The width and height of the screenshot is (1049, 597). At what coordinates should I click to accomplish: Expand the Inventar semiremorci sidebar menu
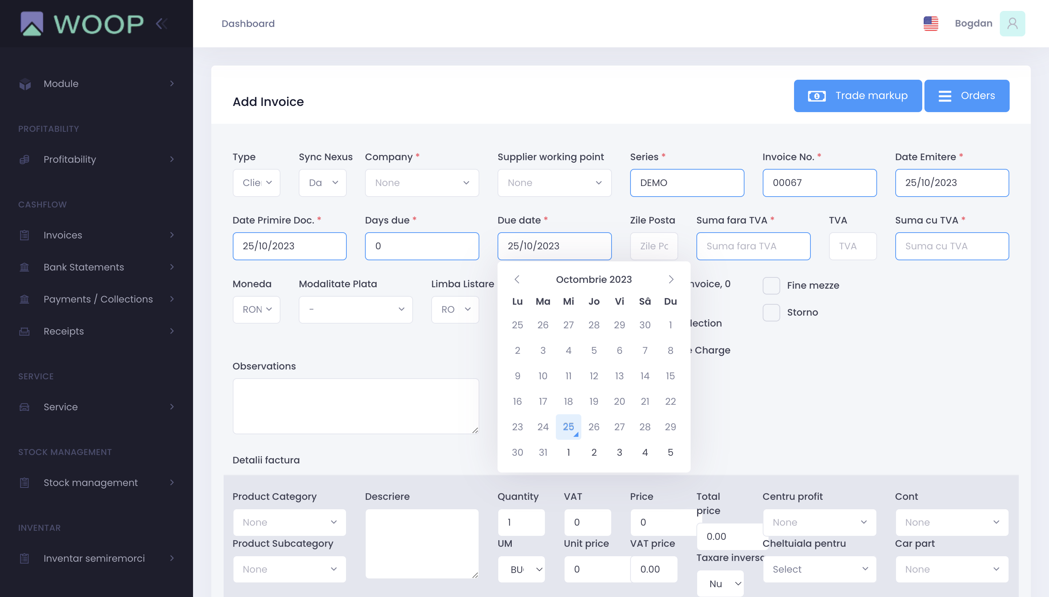pos(172,558)
